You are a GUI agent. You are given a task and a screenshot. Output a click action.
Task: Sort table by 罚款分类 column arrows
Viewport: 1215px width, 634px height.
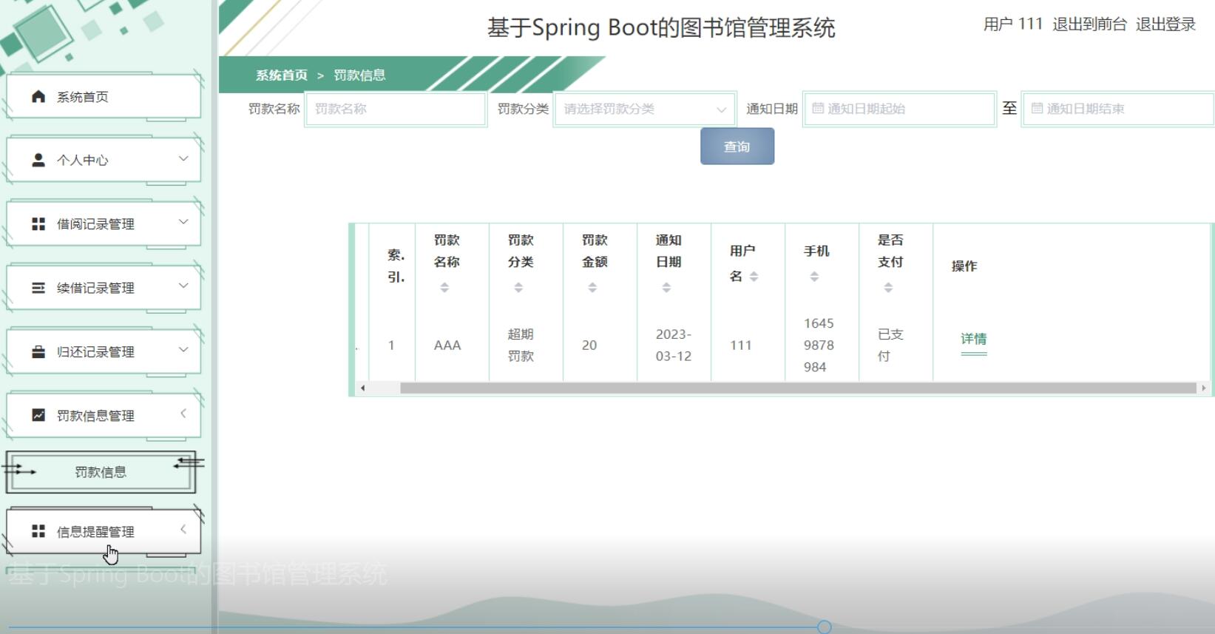[x=518, y=288]
